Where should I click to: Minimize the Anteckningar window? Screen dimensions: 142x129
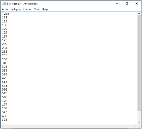[x=117, y=4]
